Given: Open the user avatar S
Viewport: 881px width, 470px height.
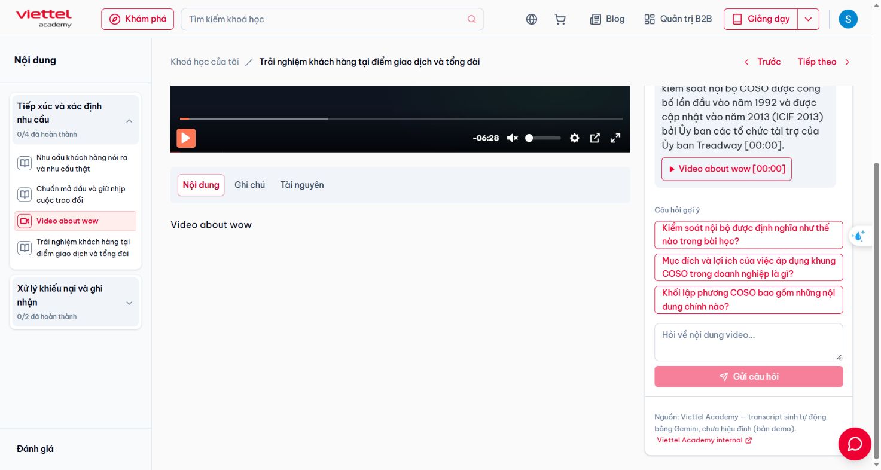Looking at the screenshot, I should [x=848, y=19].
